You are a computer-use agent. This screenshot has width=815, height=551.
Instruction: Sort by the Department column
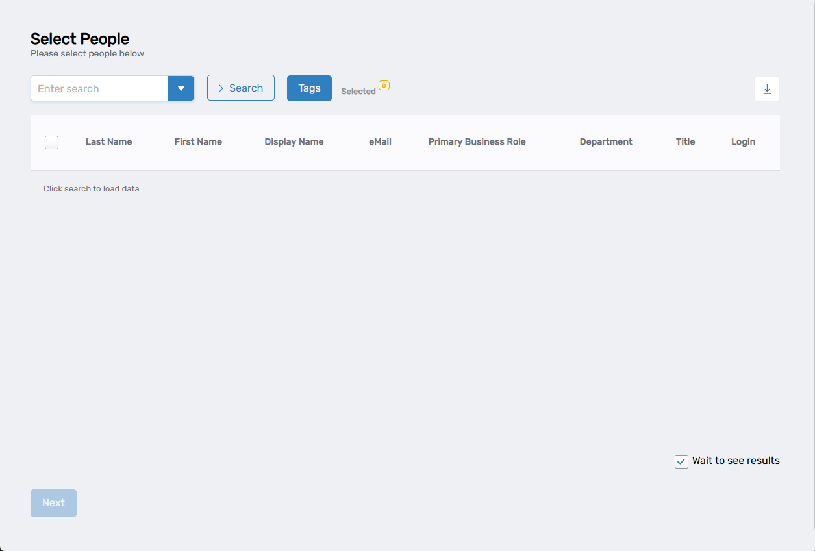605,141
